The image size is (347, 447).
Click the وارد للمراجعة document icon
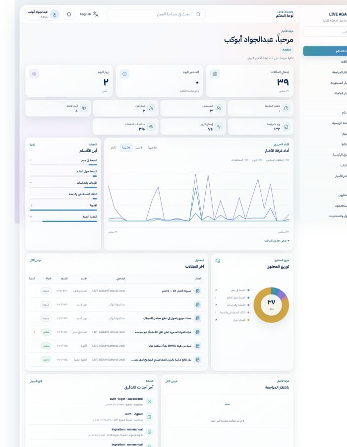(x=286, y=127)
